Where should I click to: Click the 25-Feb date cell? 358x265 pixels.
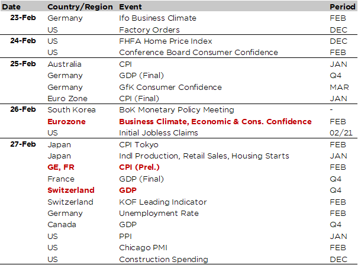tap(22, 64)
